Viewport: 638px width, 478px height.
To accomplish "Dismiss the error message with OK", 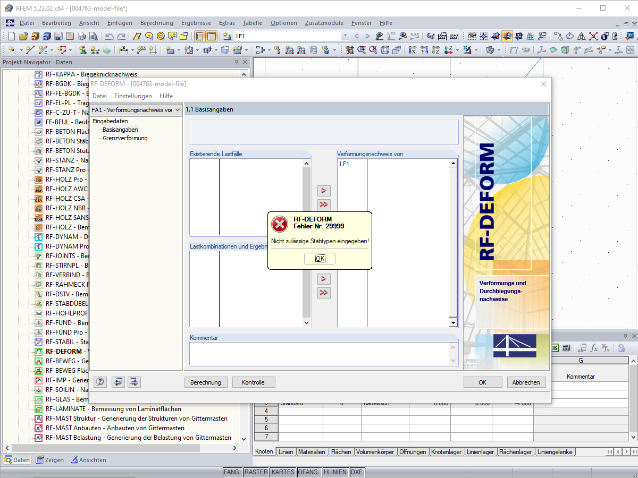I will [320, 259].
